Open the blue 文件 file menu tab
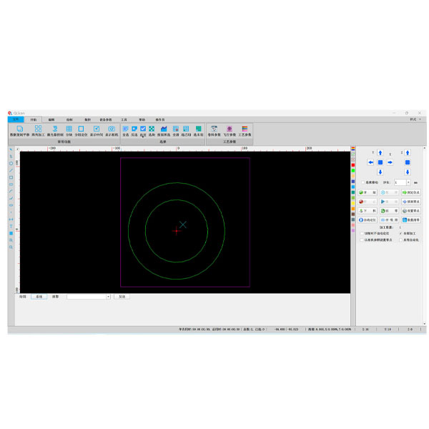This screenshot has width=429, height=429. pyautogui.click(x=16, y=119)
